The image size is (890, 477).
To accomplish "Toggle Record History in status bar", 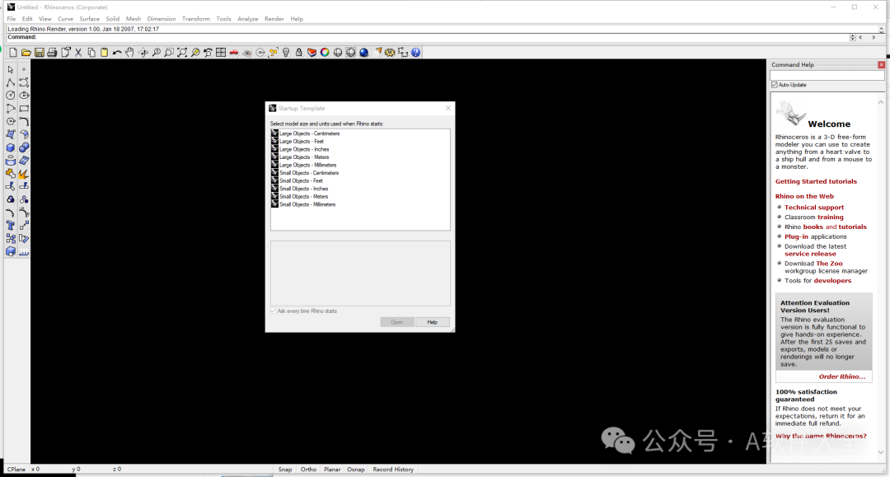I will point(393,470).
